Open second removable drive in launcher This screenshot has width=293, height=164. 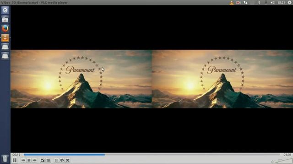[x=5, y=56]
